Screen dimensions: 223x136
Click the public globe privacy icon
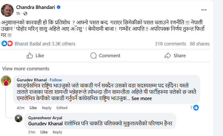(25, 13)
